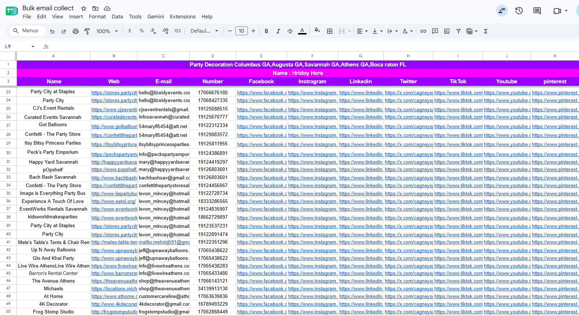Image resolution: width=579 pixels, height=316 pixels.
Task: Open the Insert menu
Action: click(x=76, y=17)
